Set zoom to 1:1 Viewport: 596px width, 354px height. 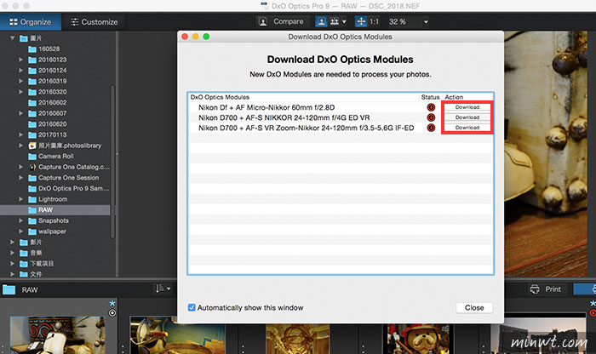(x=375, y=21)
